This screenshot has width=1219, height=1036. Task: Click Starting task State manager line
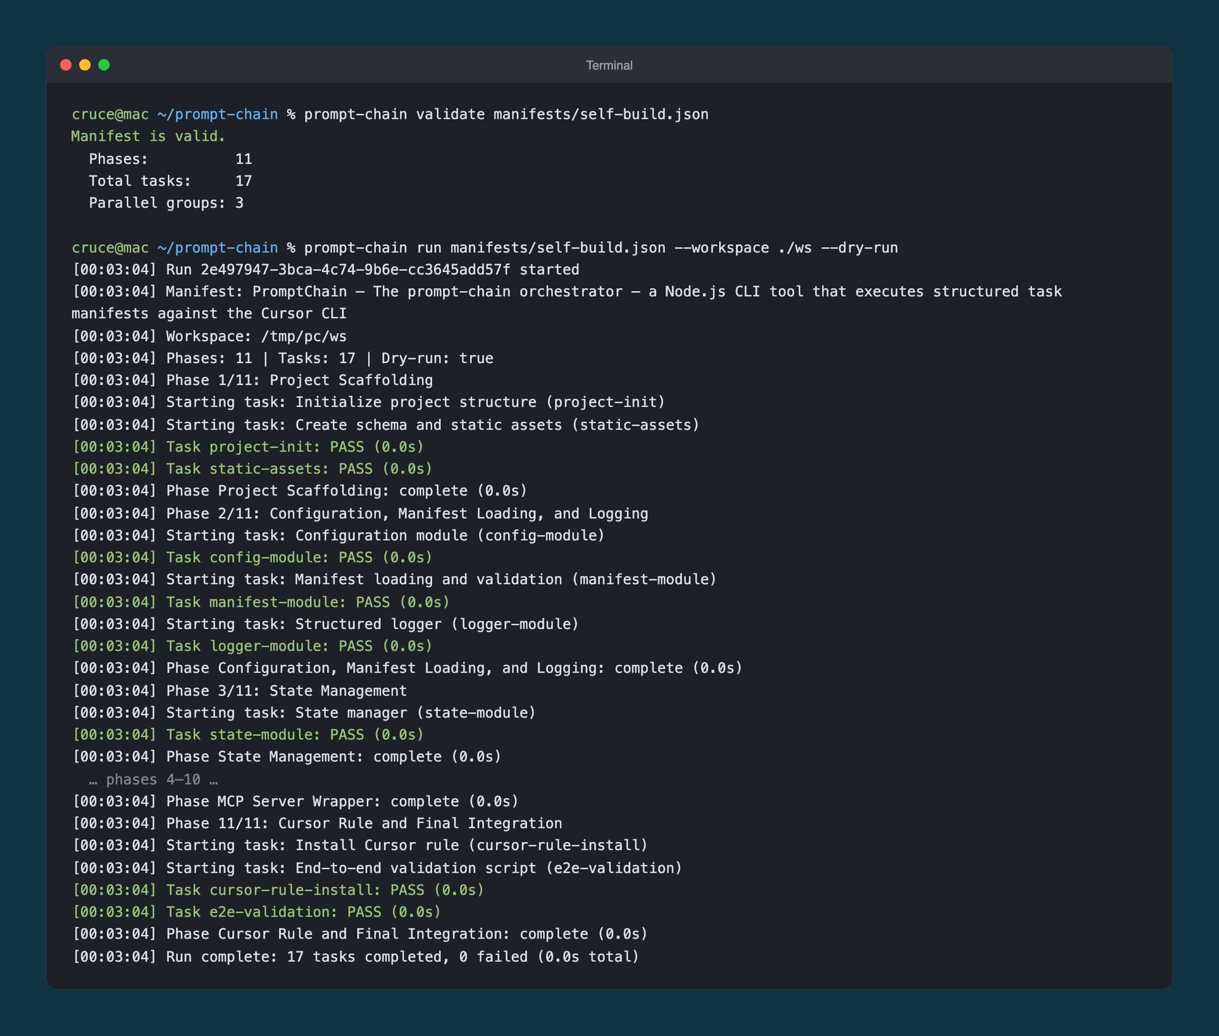click(304, 713)
